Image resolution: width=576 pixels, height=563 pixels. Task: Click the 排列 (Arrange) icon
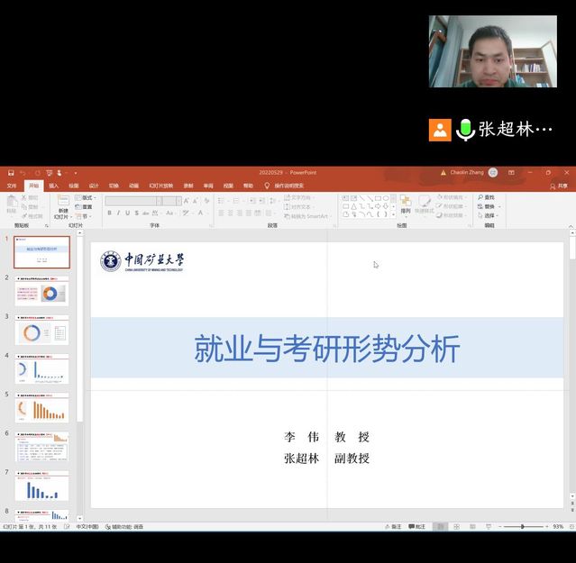click(x=405, y=204)
